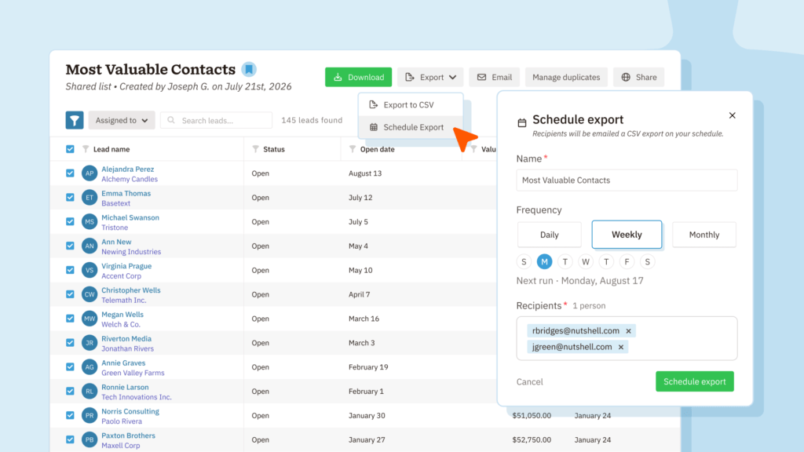Viewport: 804px width, 452px height.
Task: Uncheck the Ann New row checkbox
Action: (70, 246)
